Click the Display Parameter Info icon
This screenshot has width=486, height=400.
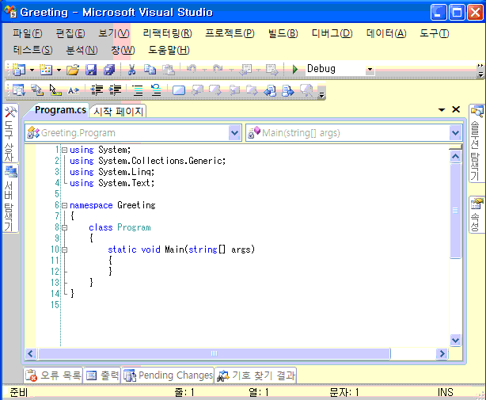[x=37, y=90]
